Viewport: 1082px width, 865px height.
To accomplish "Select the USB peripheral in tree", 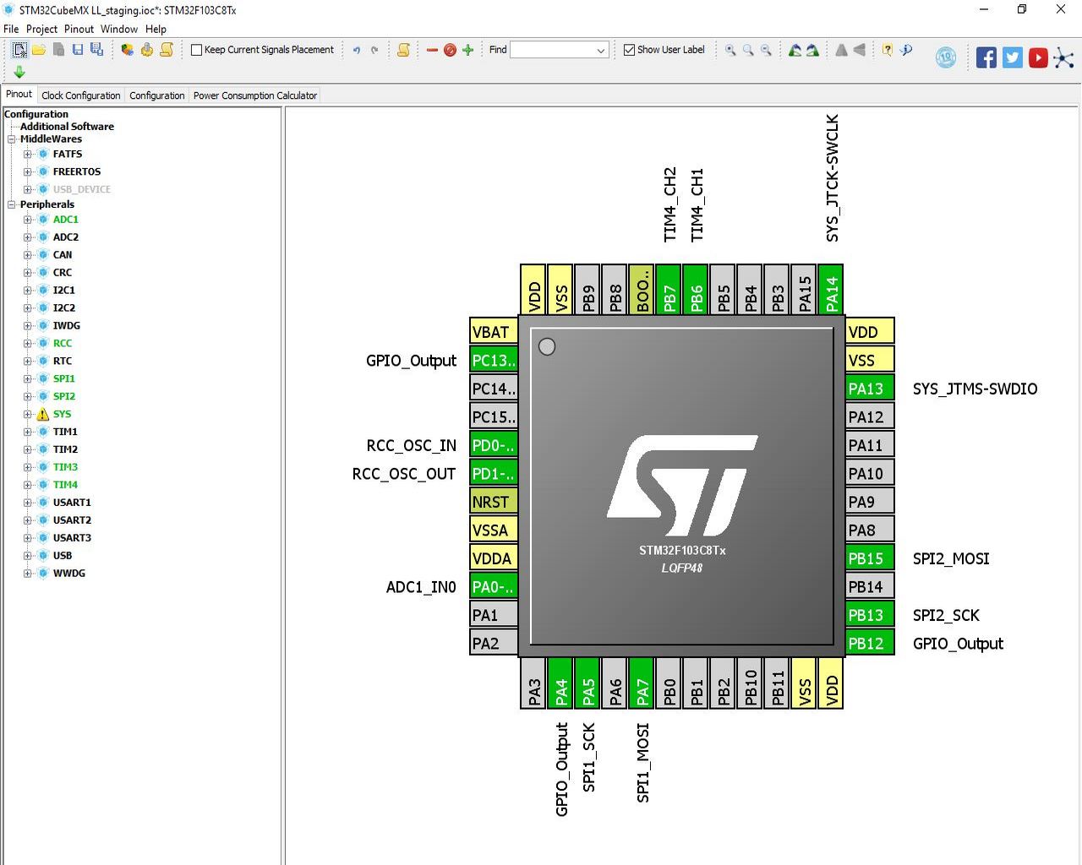I will (x=63, y=556).
